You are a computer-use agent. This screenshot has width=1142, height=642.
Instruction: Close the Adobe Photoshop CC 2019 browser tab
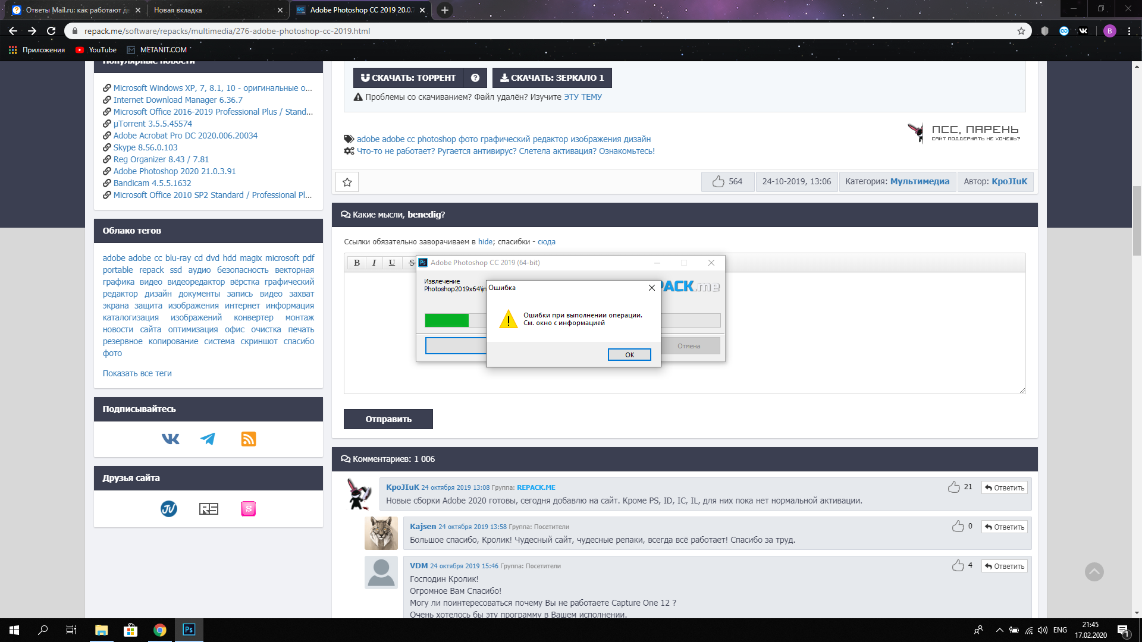click(x=422, y=10)
